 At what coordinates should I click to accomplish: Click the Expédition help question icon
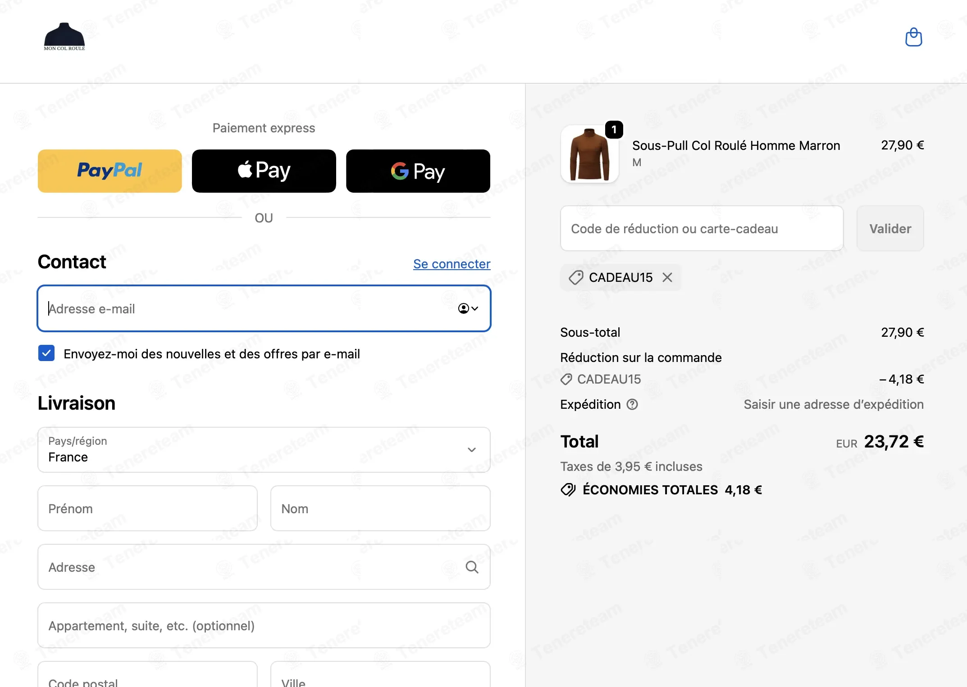632,404
